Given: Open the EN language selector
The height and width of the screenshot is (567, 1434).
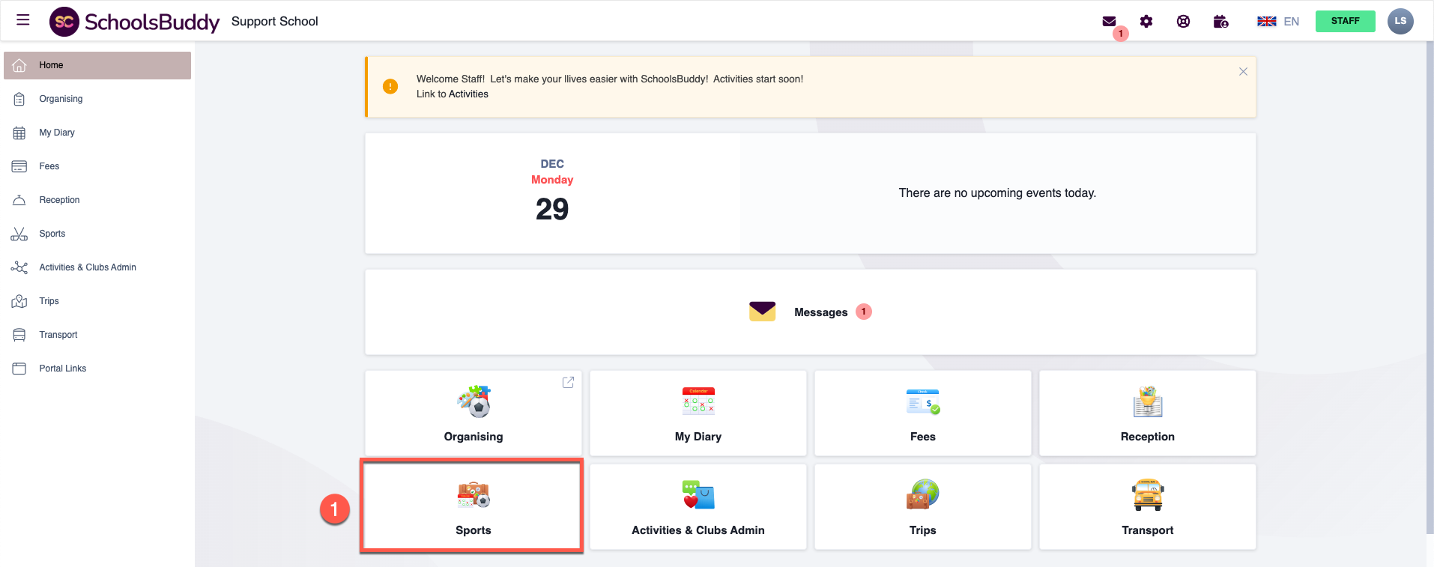Looking at the screenshot, I should click(1278, 21).
